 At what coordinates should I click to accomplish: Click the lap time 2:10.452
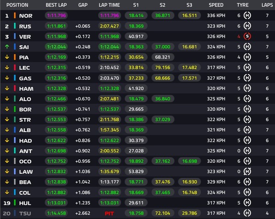click(109, 67)
